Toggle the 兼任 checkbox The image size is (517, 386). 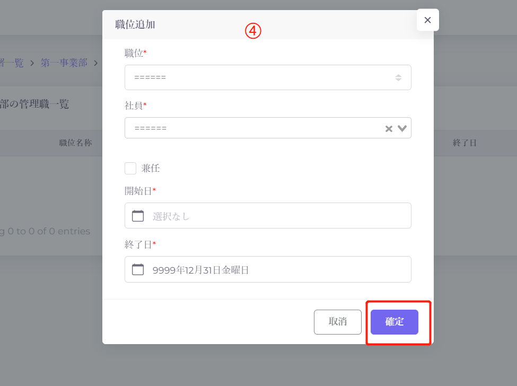tap(130, 169)
